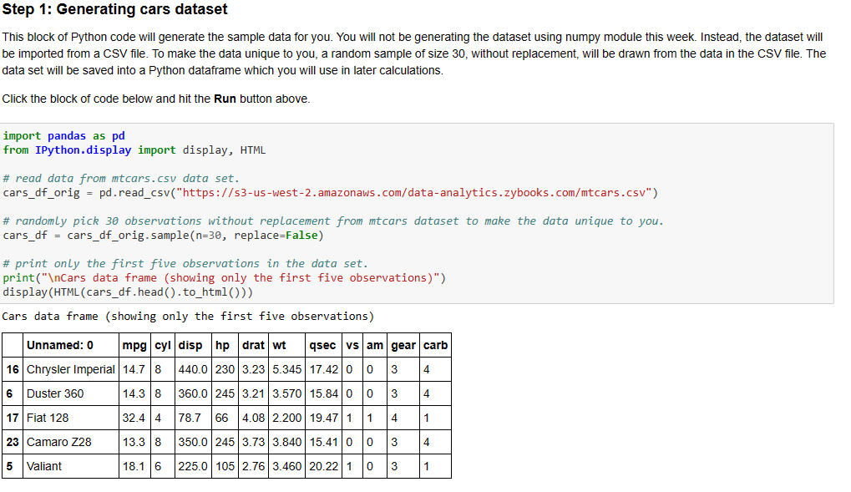Image resolution: width=851 pixels, height=492 pixels.
Task: Click the 'Unnamed: 0' column header
Action: [x=70, y=345]
